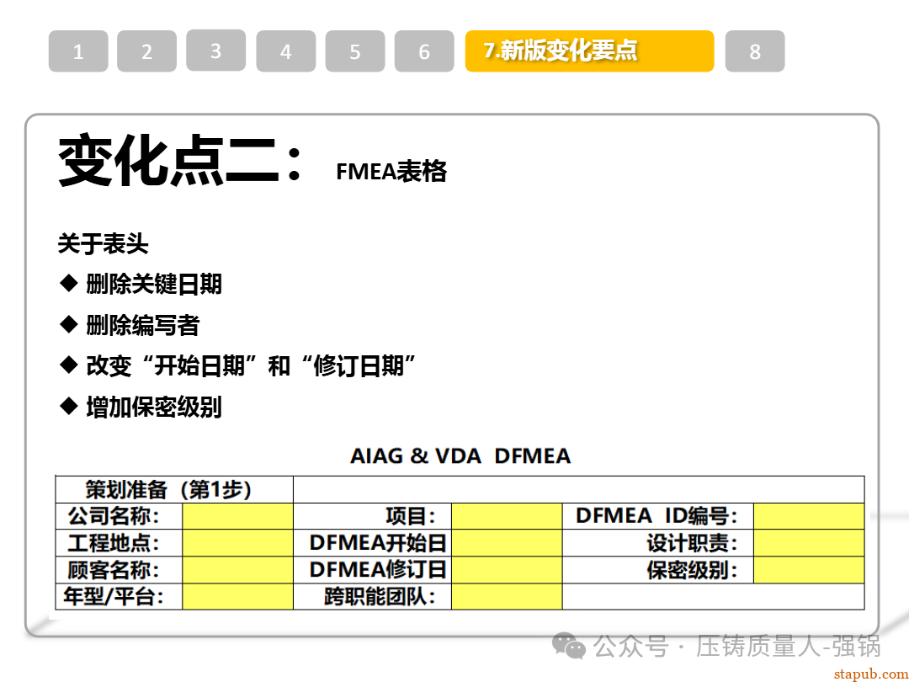Go to section tab 3

(215, 51)
